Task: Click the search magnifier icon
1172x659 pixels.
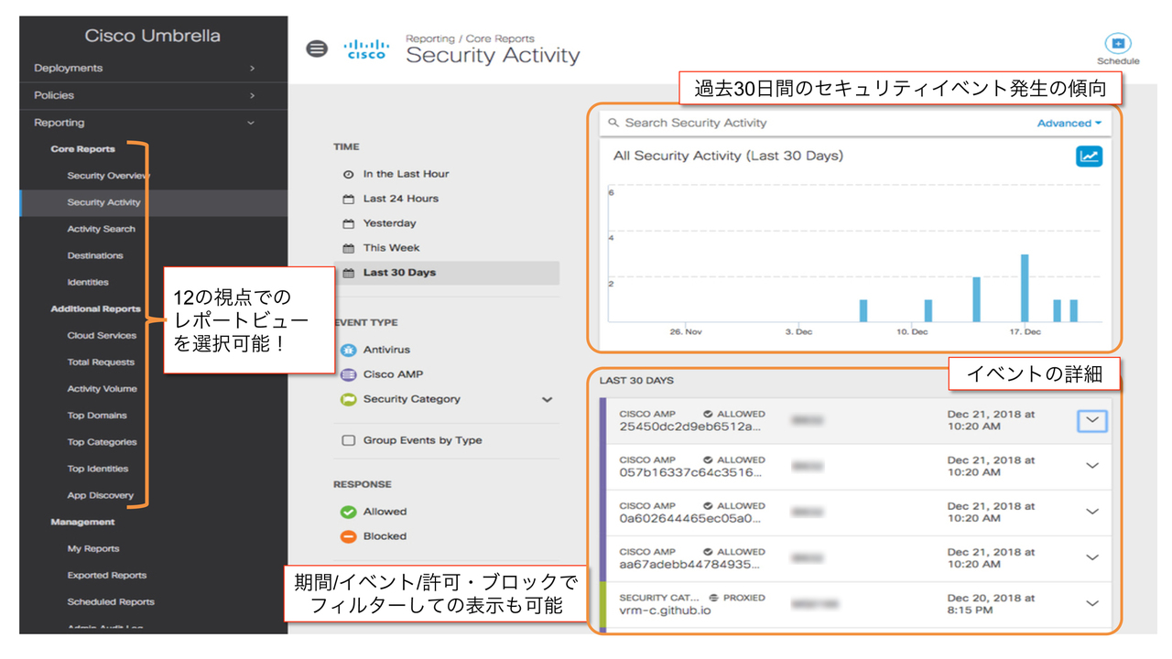Action: pyautogui.click(x=613, y=123)
